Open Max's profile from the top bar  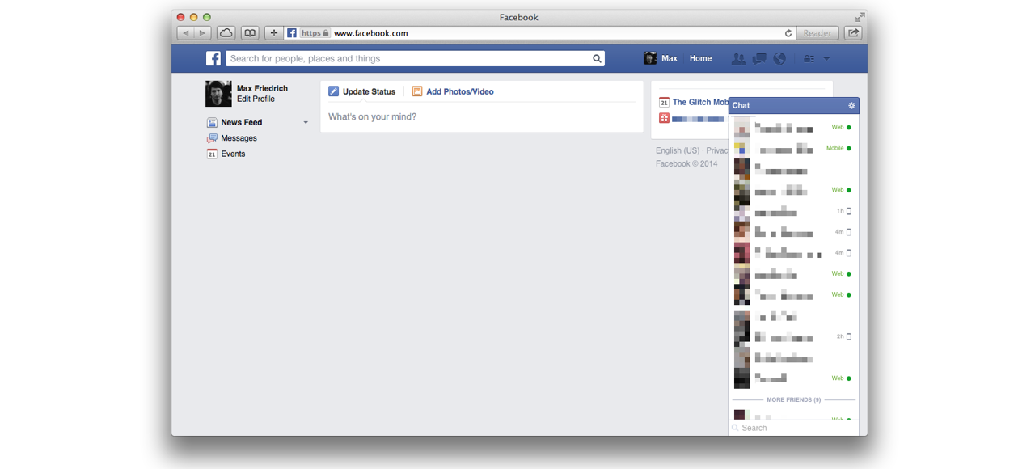coord(661,58)
